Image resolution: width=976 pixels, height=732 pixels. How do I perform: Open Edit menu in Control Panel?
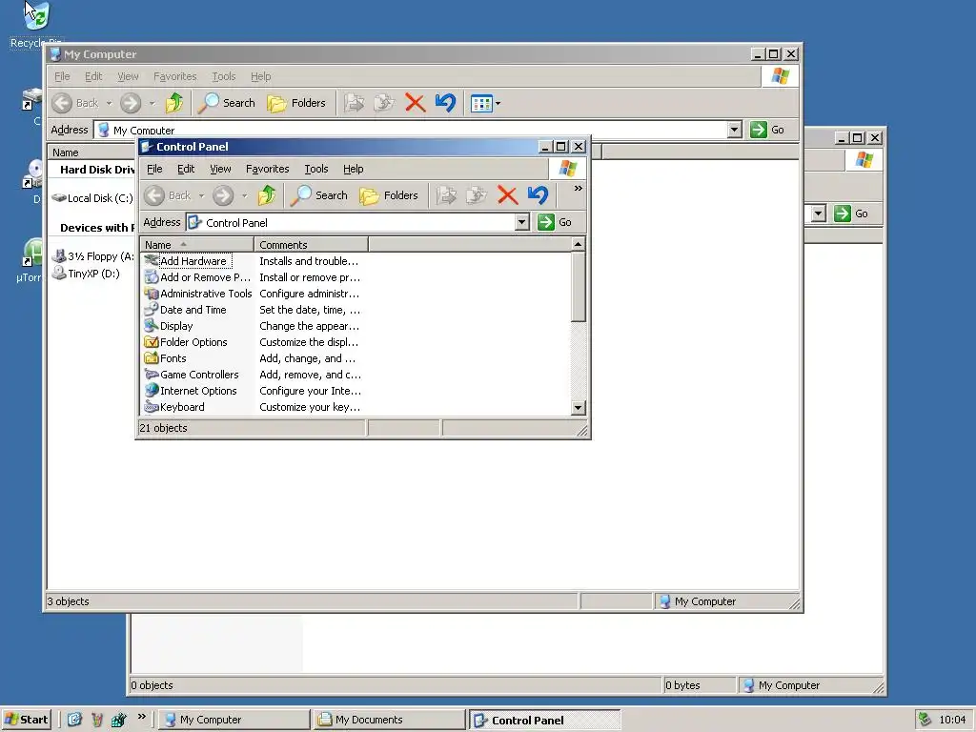186,169
